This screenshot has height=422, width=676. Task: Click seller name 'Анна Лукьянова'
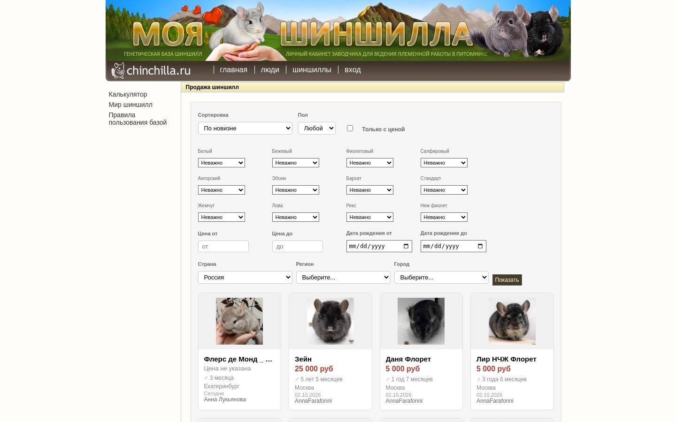coord(225,399)
